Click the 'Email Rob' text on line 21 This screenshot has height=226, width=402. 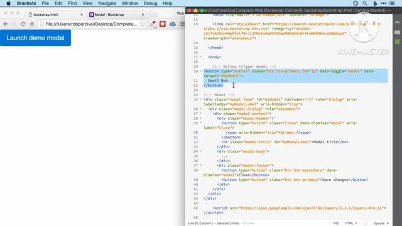point(218,80)
